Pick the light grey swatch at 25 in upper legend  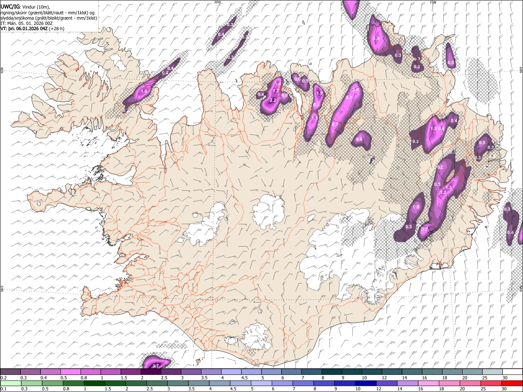click(x=492, y=372)
